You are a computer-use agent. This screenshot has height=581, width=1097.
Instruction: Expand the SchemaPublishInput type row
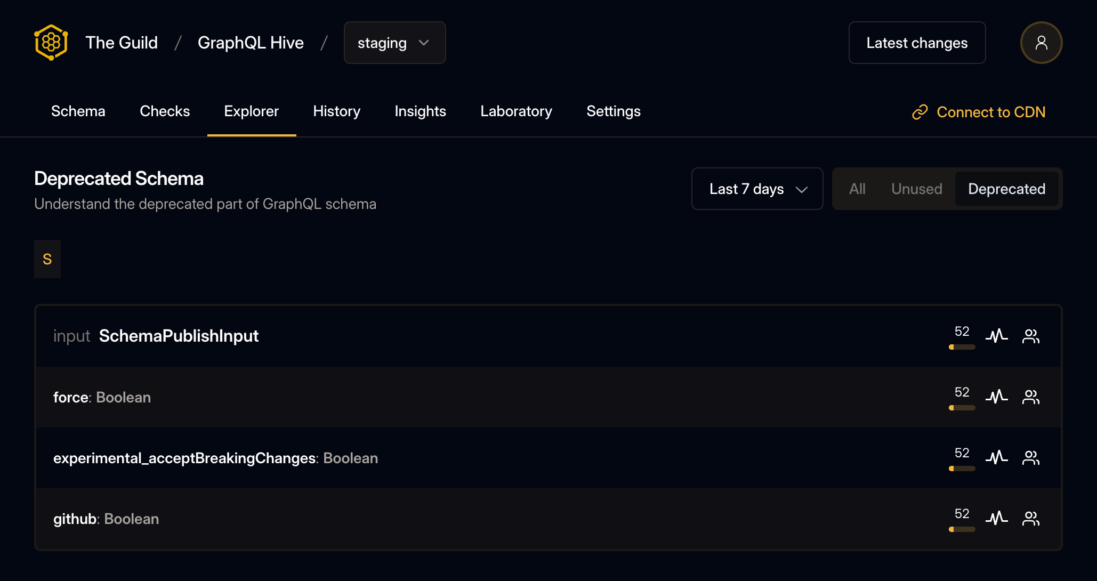tap(179, 336)
